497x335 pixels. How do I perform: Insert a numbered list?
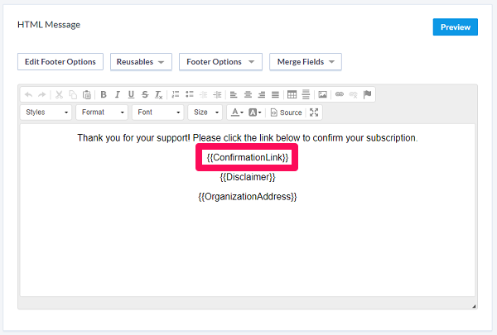pos(176,94)
